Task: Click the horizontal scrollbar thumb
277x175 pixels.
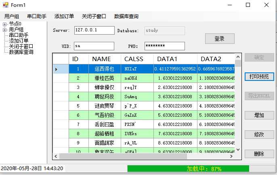Action: tap(123, 156)
